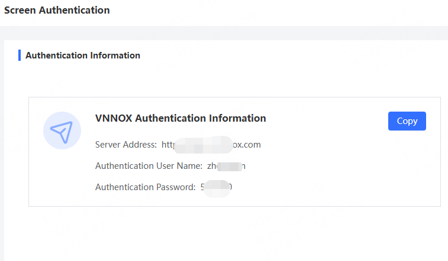Select the user name value starting zh
This screenshot has width=448, height=261.
pyautogui.click(x=226, y=166)
